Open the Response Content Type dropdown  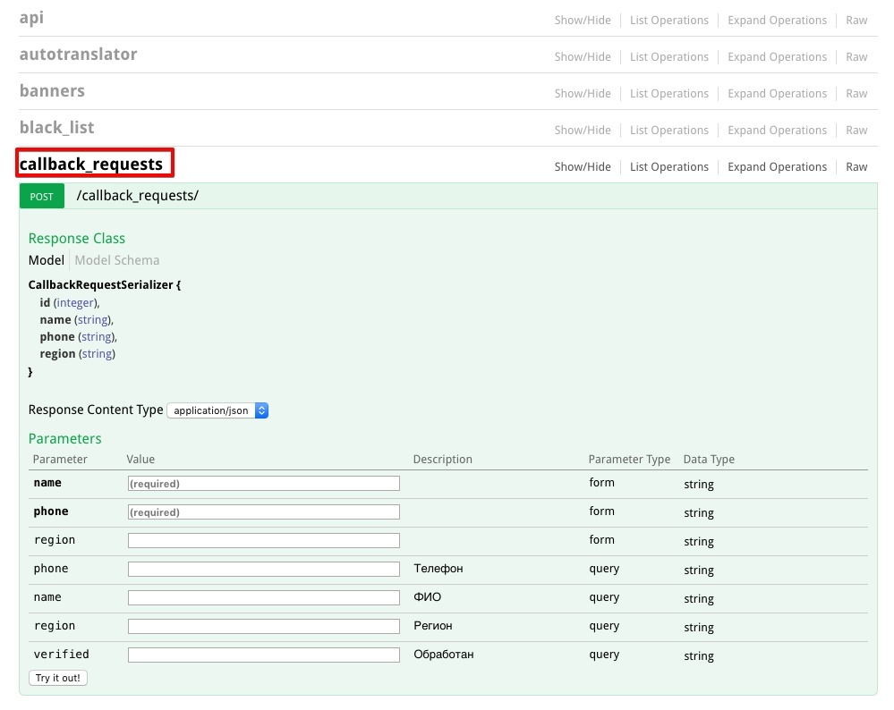click(x=217, y=410)
